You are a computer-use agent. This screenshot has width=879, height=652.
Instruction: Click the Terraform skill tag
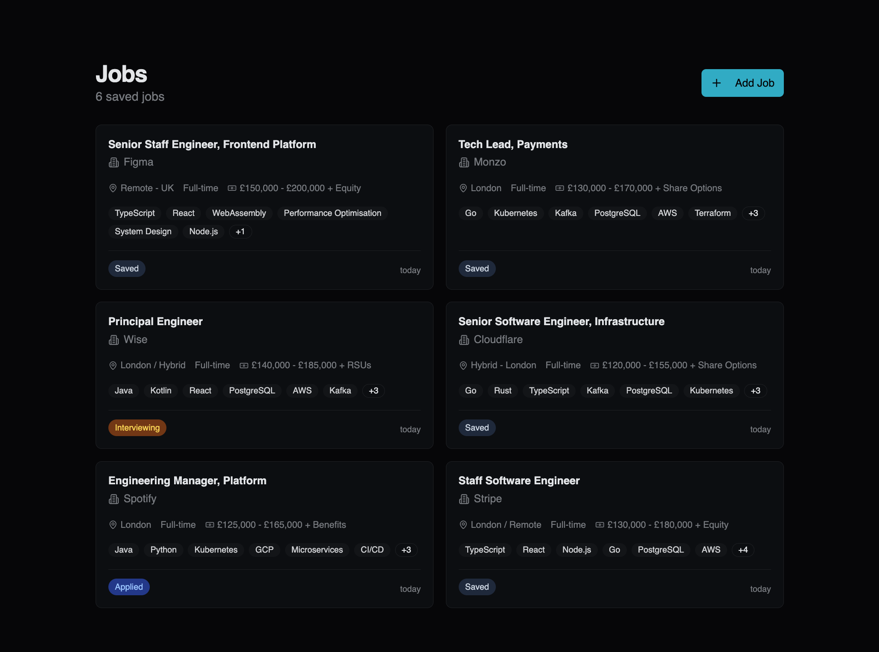pyautogui.click(x=713, y=213)
